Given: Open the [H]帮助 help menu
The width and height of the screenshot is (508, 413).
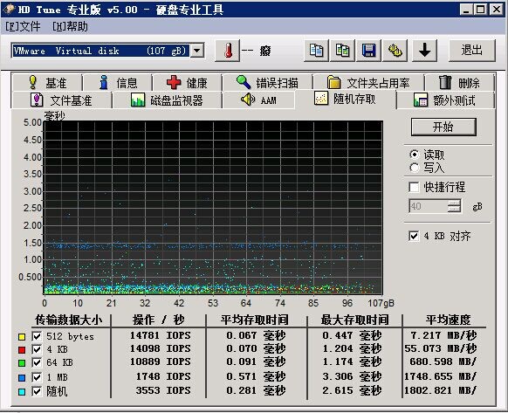Looking at the screenshot, I should [x=70, y=26].
